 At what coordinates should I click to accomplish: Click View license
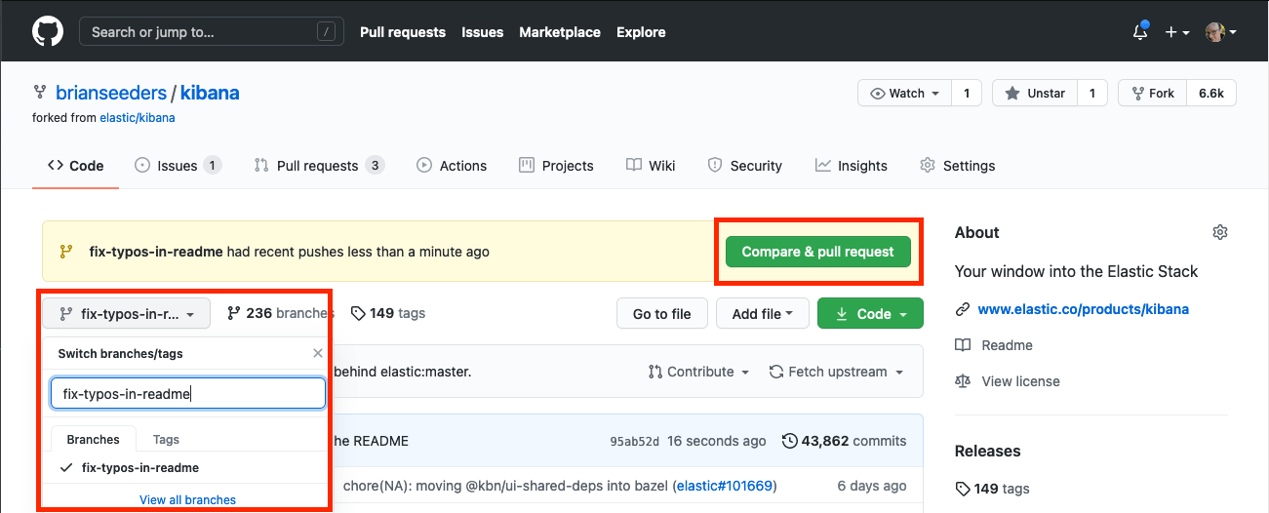click(1020, 381)
